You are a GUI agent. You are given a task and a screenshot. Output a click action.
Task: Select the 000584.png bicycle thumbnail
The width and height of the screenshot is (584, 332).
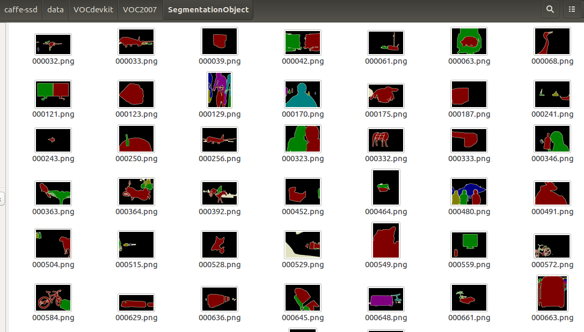[x=53, y=298]
